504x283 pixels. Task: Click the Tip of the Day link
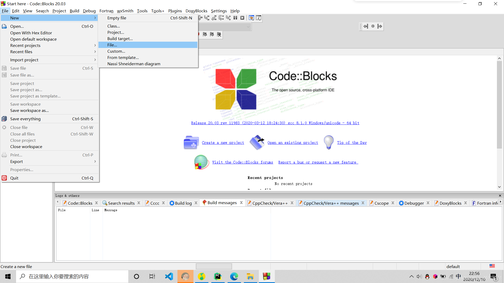352,143
